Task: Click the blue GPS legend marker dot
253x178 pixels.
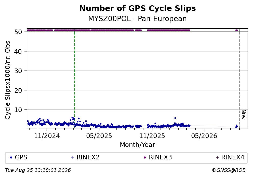Action: tap(11, 158)
